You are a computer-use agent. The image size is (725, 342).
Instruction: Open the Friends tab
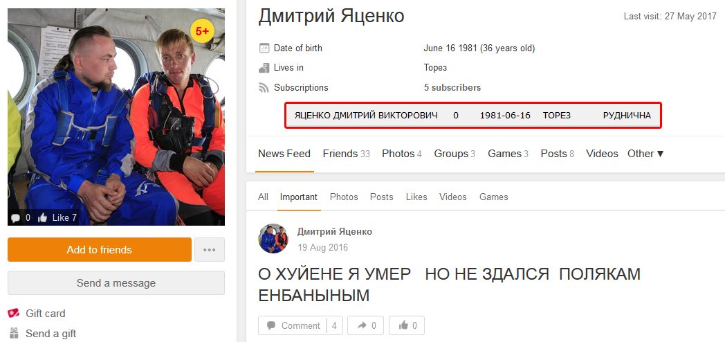pyautogui.click(x=347, y=154)
